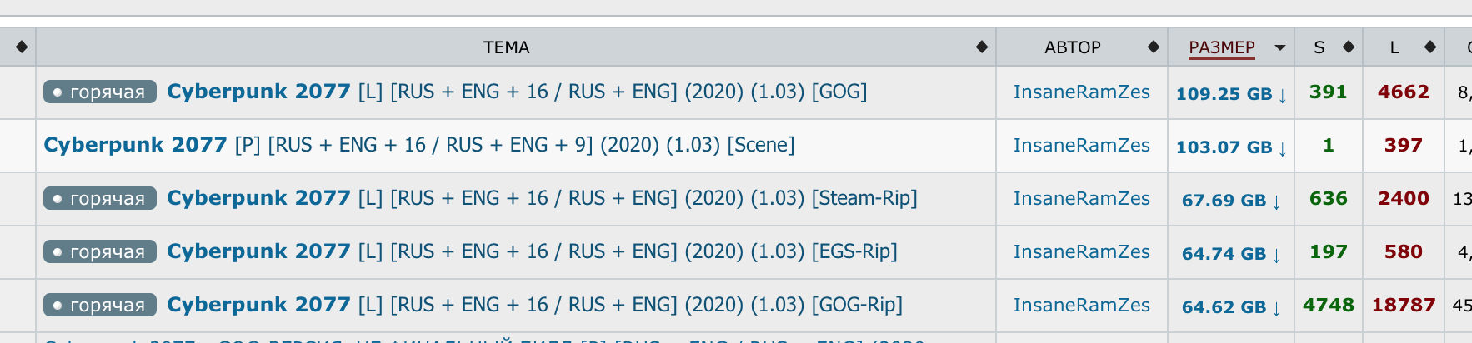
Task: Open the Cyberpunk 2077 [GOG] topic
Action: coord(517,92)
